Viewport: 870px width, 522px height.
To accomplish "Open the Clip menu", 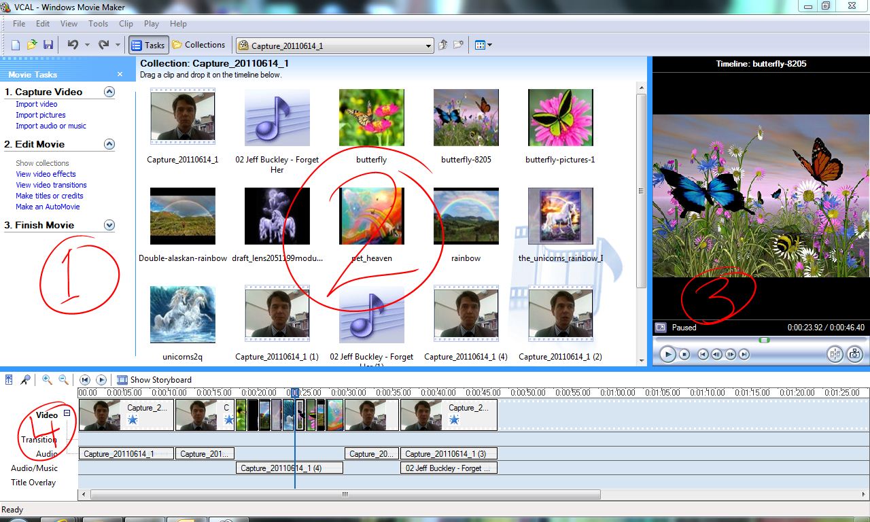I will tap(126, 23).
